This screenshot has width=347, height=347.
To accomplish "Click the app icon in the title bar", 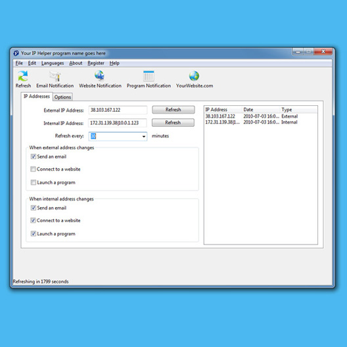I will click(x=16, y=53).
